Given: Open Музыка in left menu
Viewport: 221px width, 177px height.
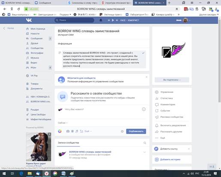Looking at the screenshot, I should pyautogui.click(x=35, y=58).
